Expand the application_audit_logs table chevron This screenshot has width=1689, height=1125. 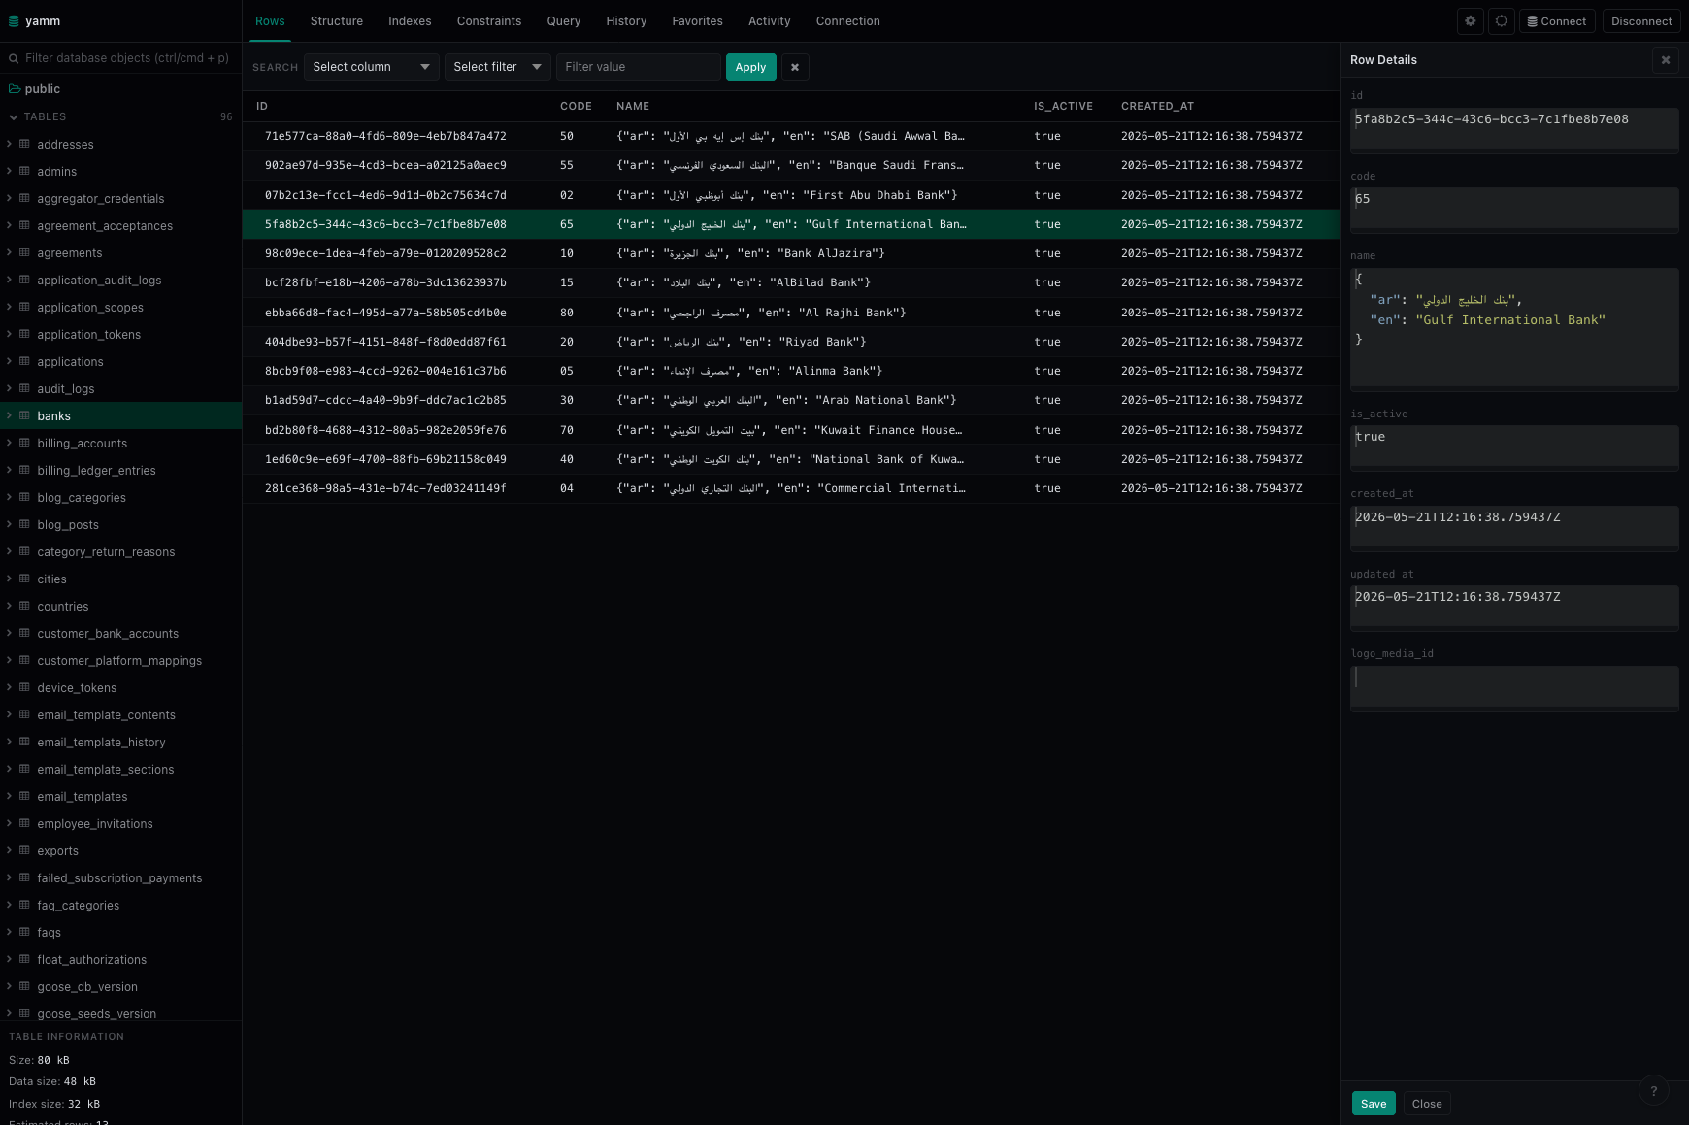point(9,280)
